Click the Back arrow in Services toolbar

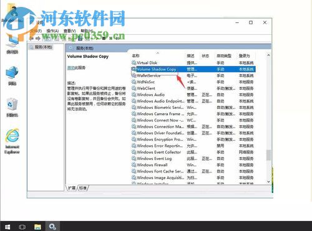(x=32, y=39)
